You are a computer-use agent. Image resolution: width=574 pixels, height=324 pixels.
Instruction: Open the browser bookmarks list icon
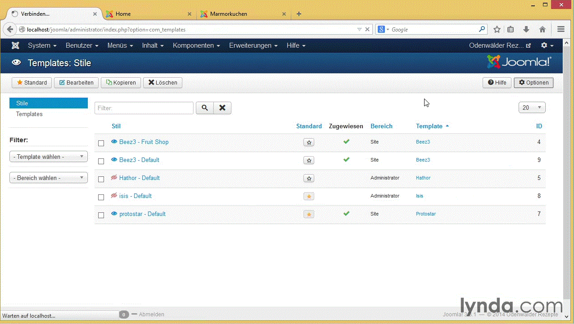click(511, 29)
